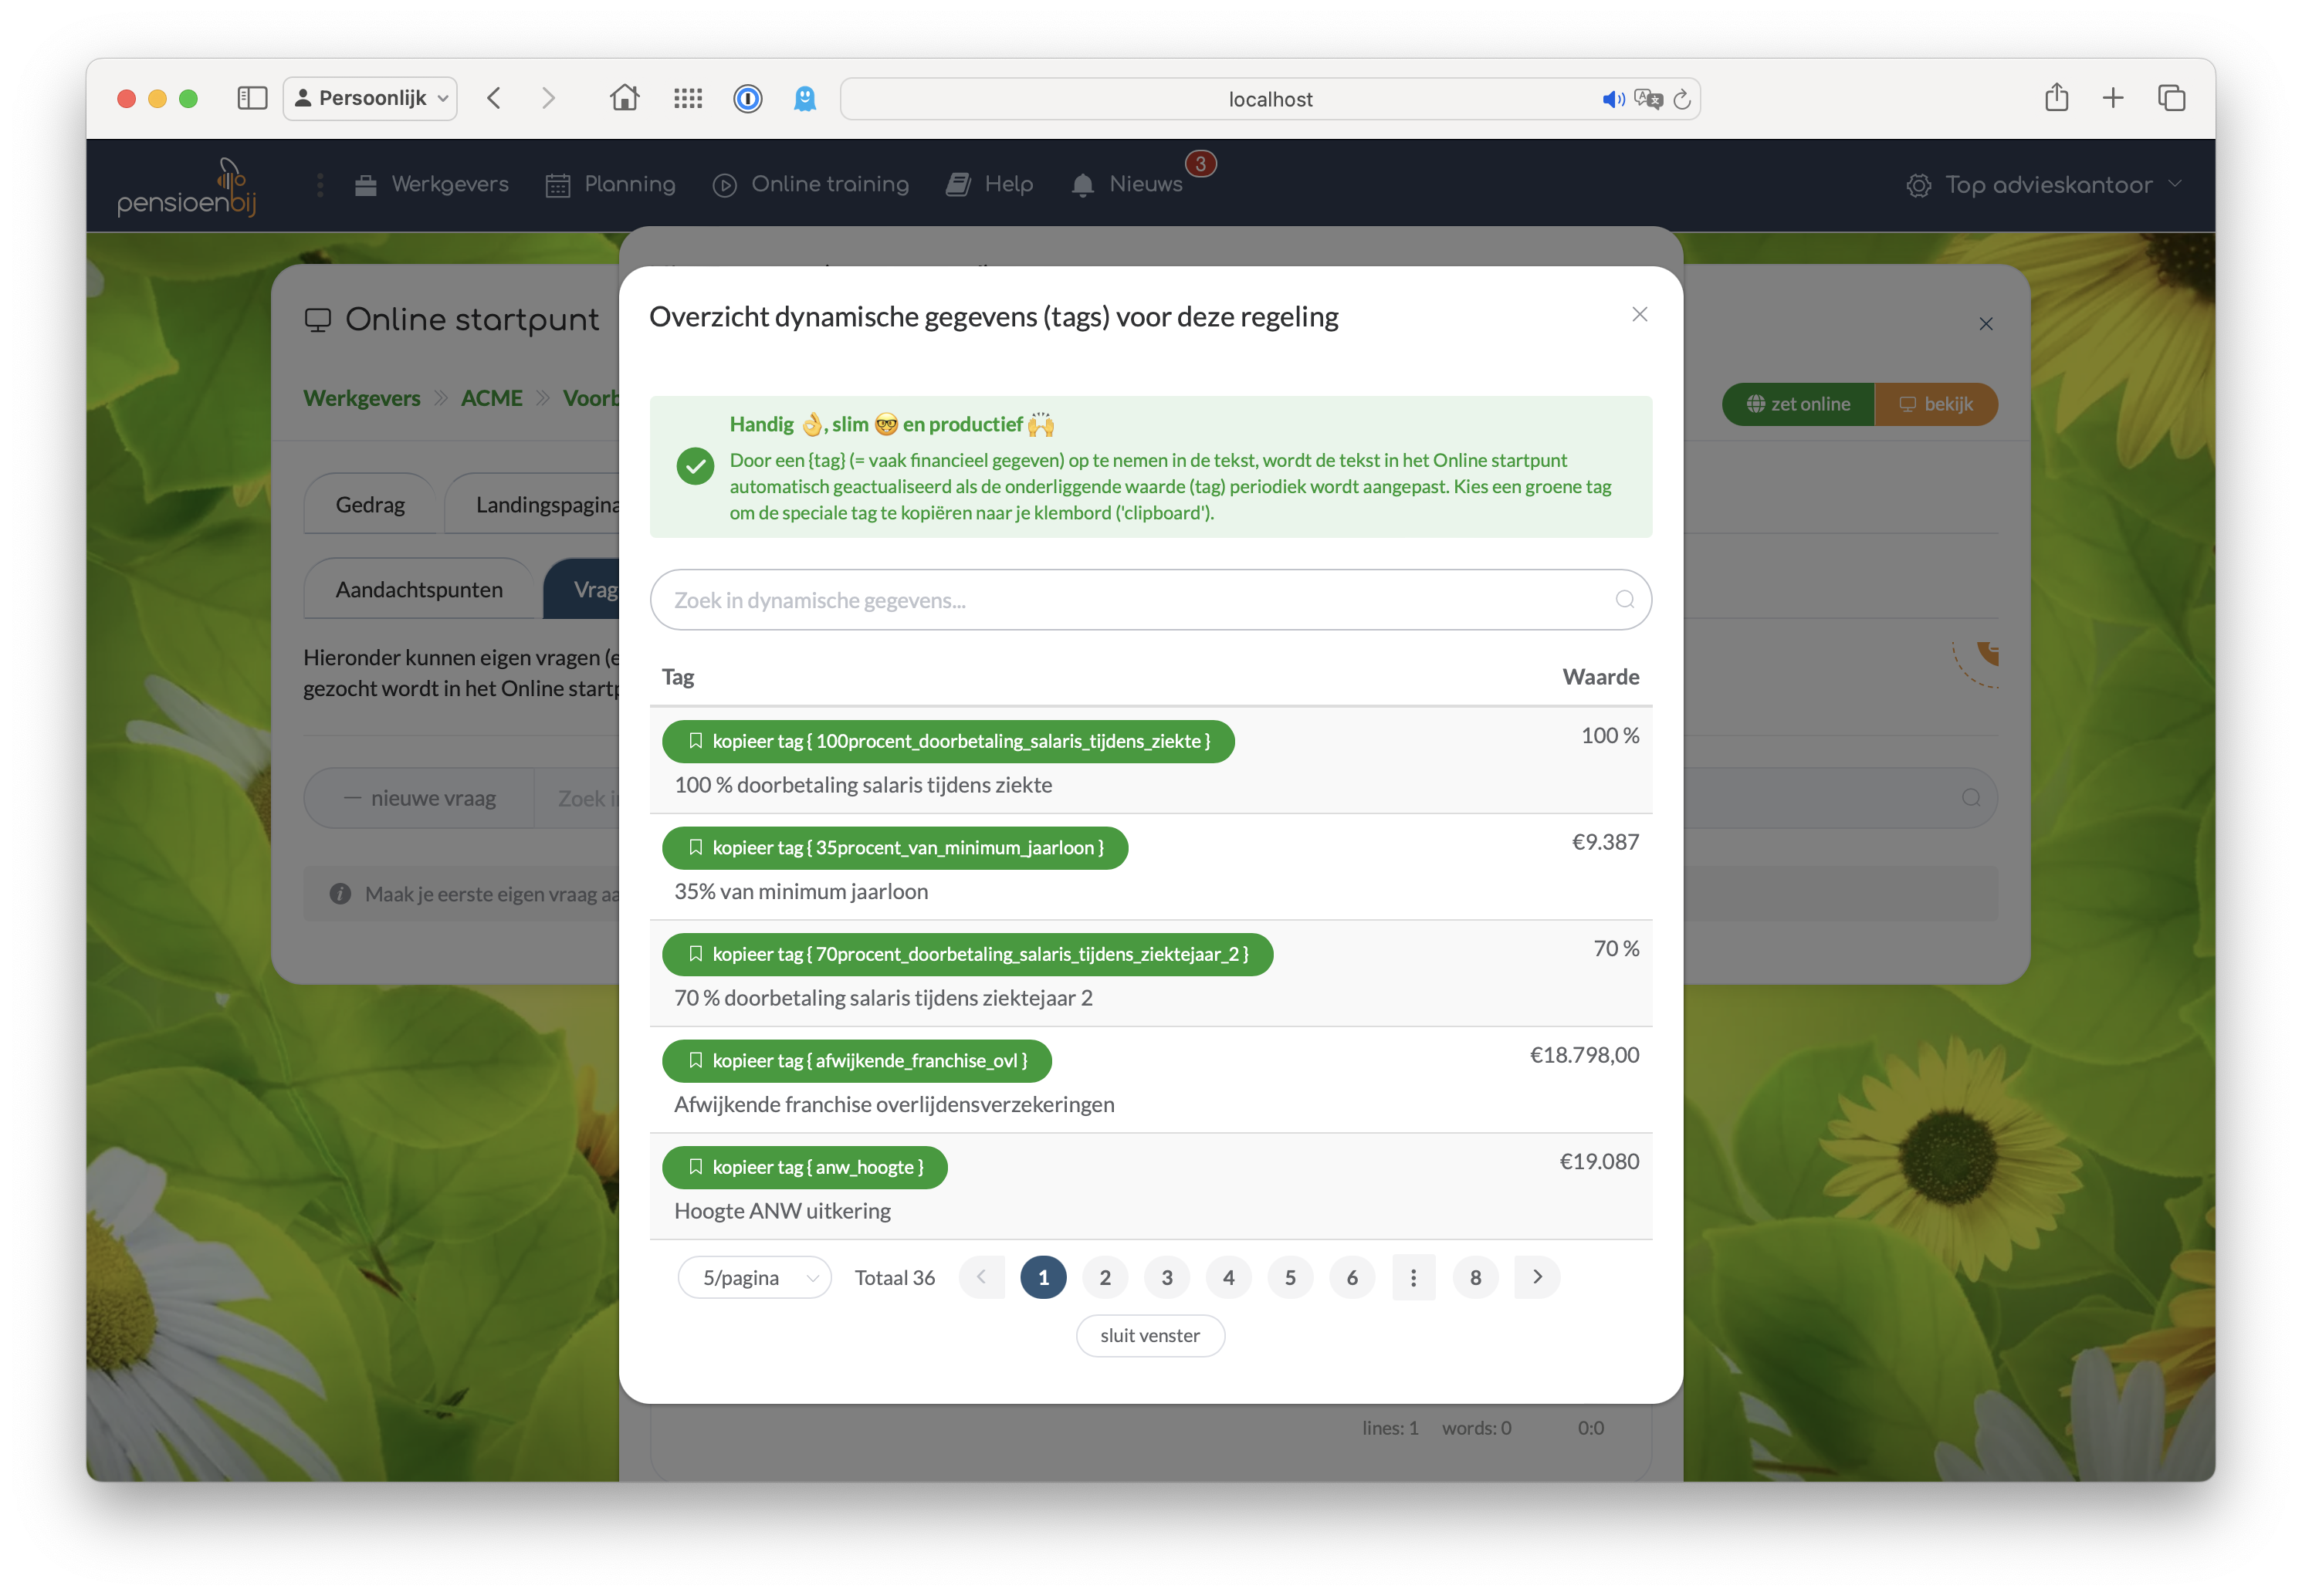The height and width of the screenshot is (1596, 2302).
Task: Click the value €18.798,00
Action: pos(1585,1055)
